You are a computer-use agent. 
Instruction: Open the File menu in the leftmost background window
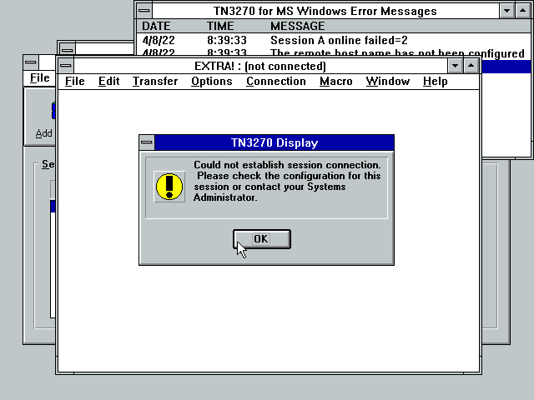pyautogui.click(x=39, y=77)
